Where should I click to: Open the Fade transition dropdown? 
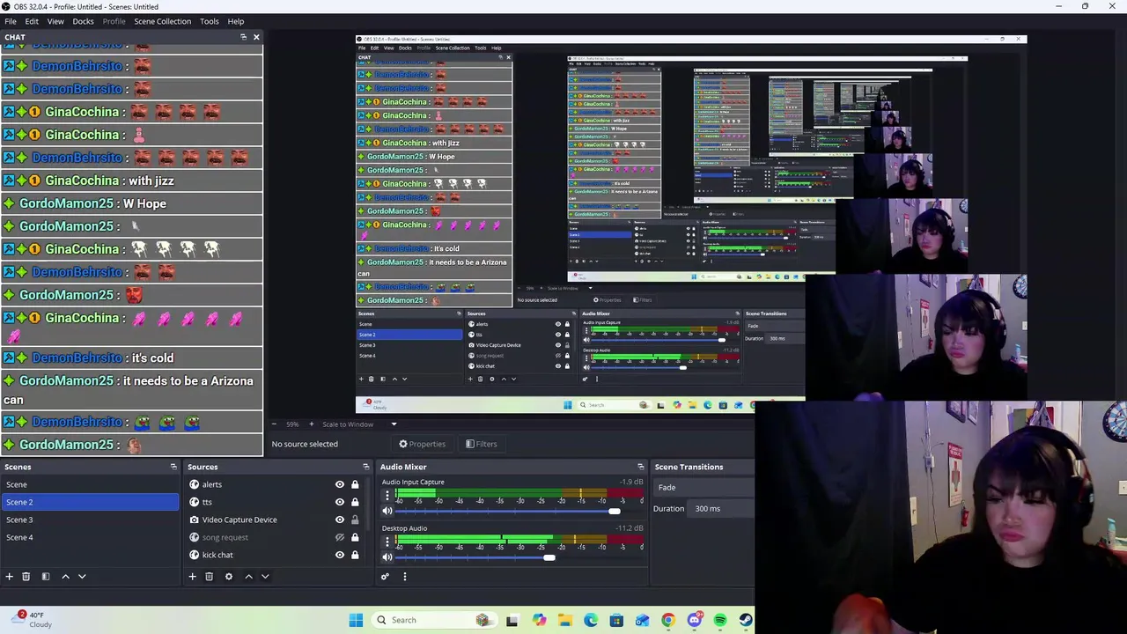703,488
